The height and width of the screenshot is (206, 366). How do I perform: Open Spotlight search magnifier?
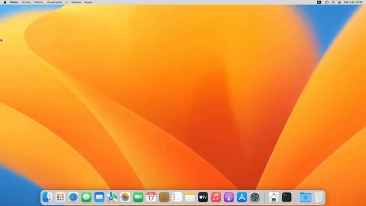[x=333, y=2]
